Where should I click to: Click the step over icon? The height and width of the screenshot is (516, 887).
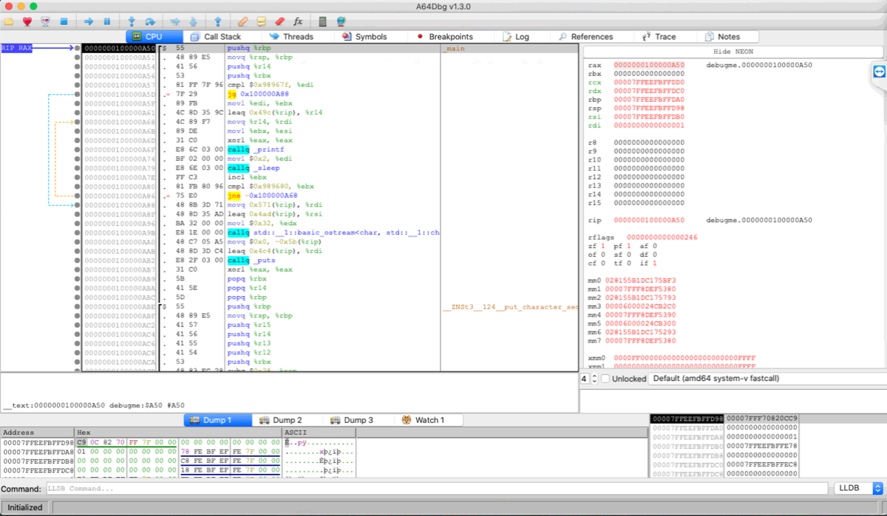point(150,21)
